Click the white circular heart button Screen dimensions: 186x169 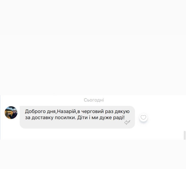click(x=143, y=117)
